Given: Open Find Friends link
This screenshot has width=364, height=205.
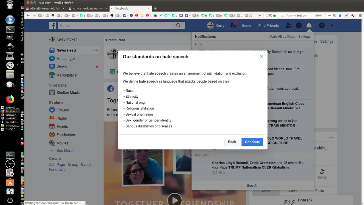Looking at the screenshot, I should (x=268, y=25).
